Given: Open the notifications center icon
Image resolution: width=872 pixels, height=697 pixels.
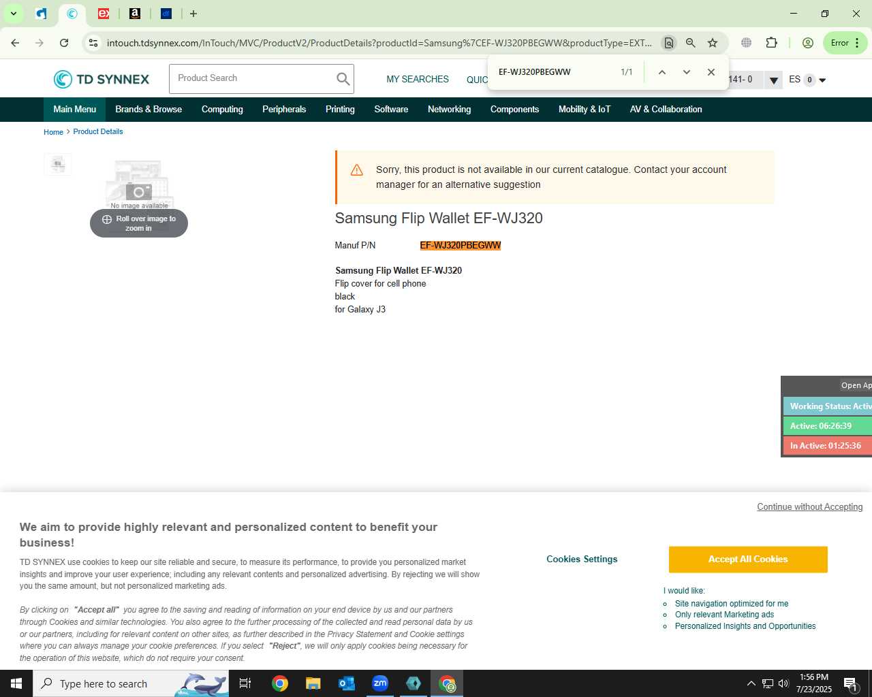Looking at the screenshot, I should pos(851,683).
